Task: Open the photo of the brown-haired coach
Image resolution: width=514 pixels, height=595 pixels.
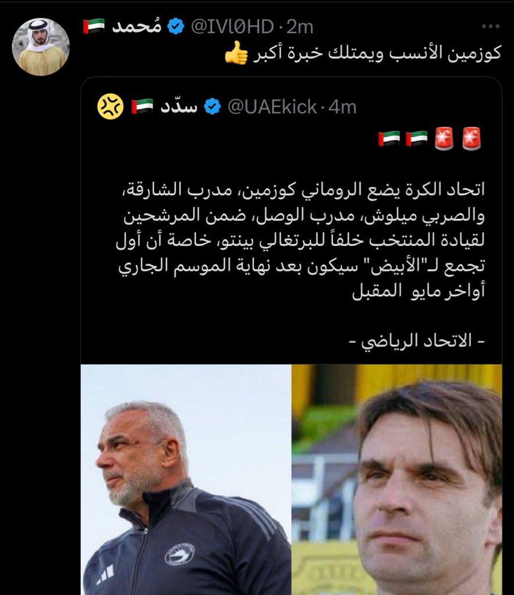Action: (x=397, y=479)
